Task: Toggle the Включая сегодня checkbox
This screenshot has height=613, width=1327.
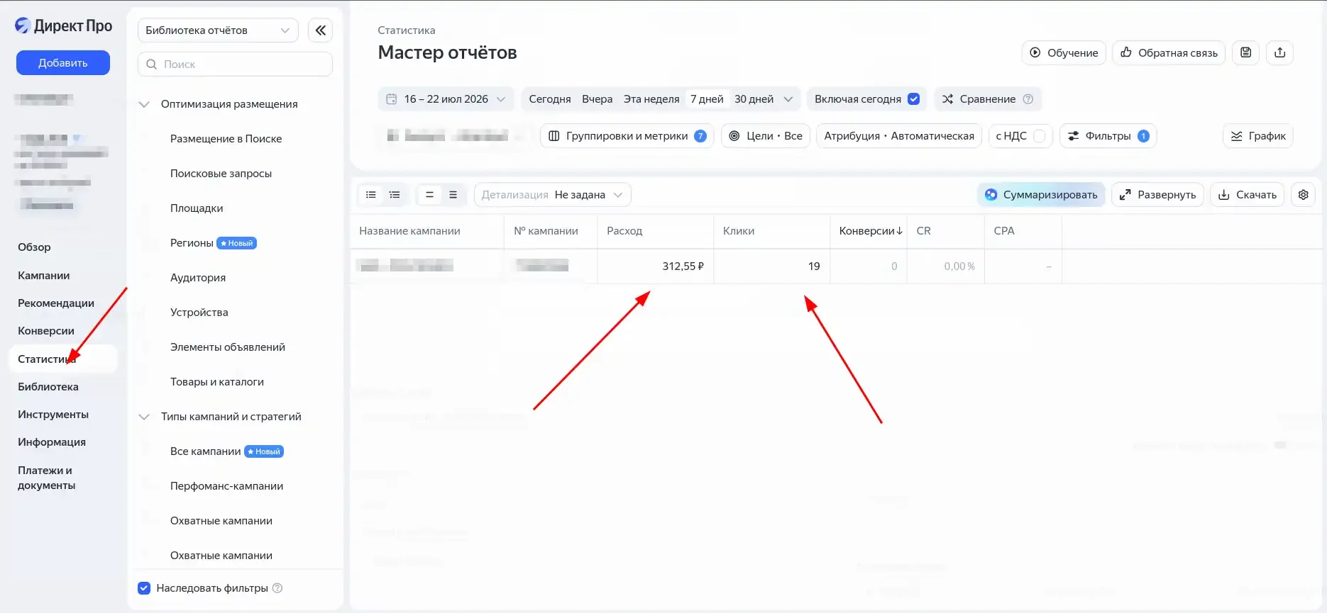Action: pyautogui.click(x=914, y=99)
